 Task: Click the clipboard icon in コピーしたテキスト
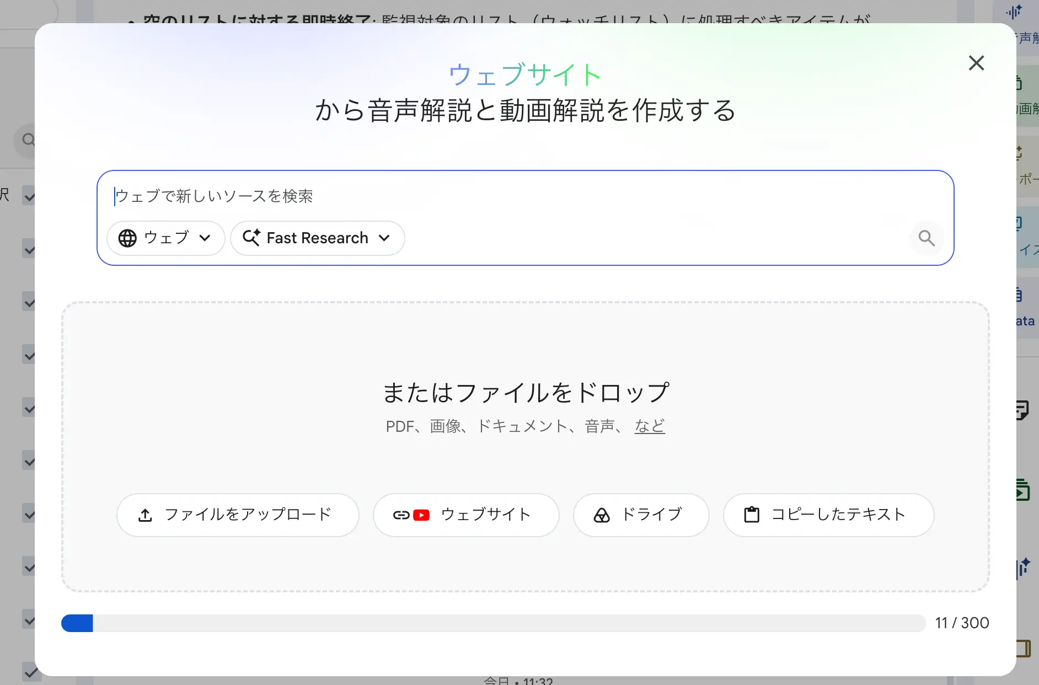click(x=752, y=515)
